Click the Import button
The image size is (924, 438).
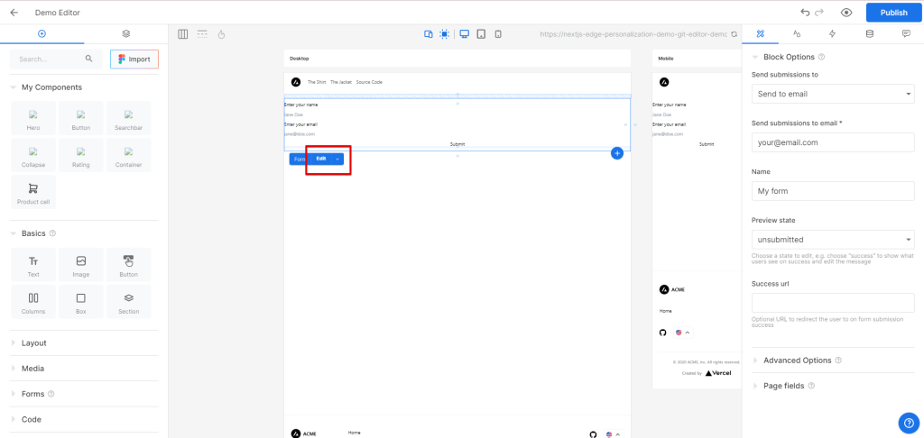coord(134,59)
